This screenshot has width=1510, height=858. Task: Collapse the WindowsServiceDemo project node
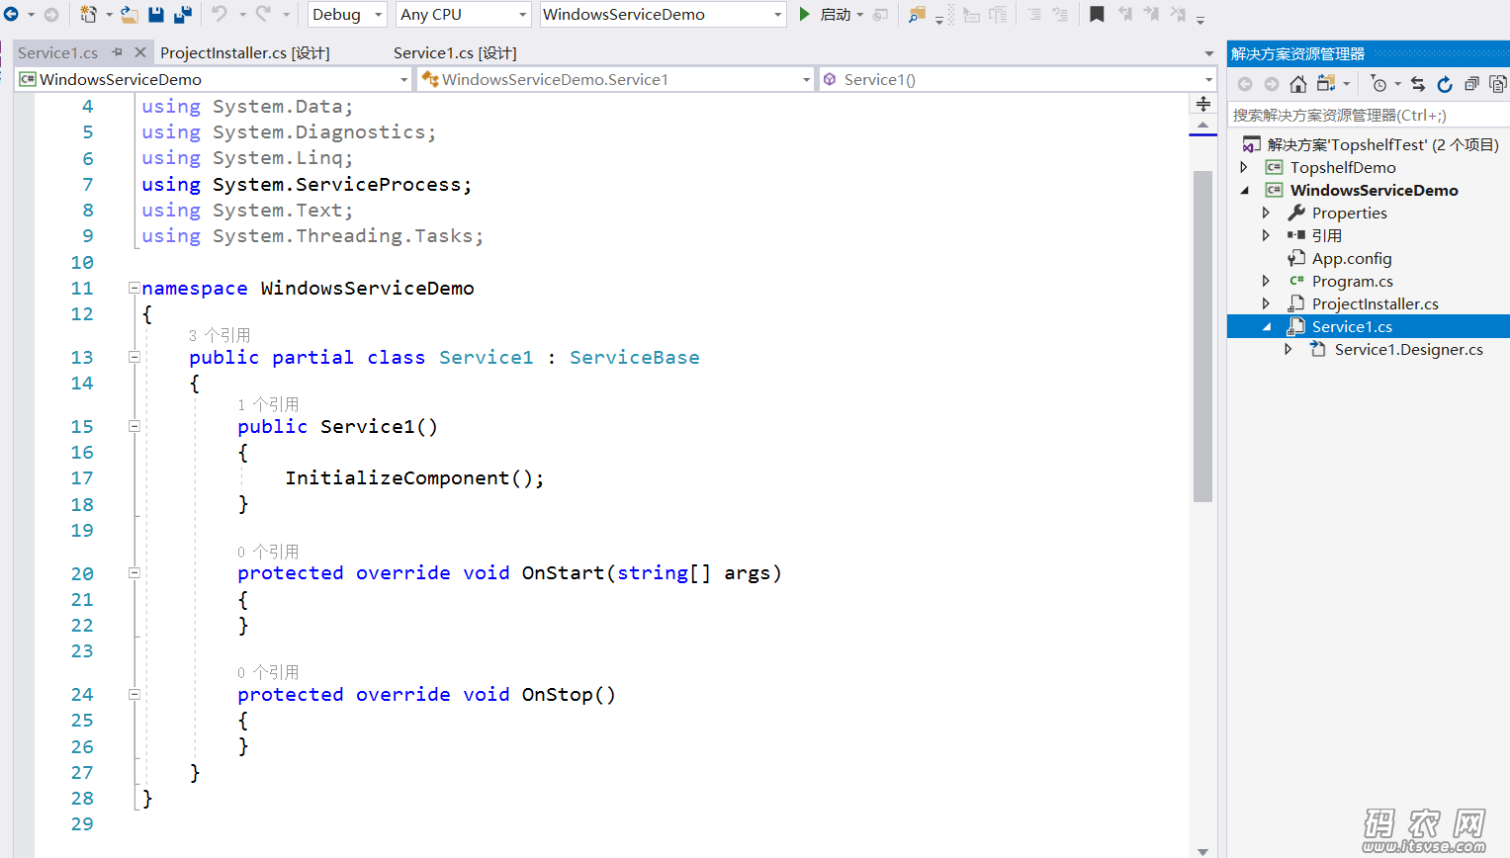(1244, 190)
